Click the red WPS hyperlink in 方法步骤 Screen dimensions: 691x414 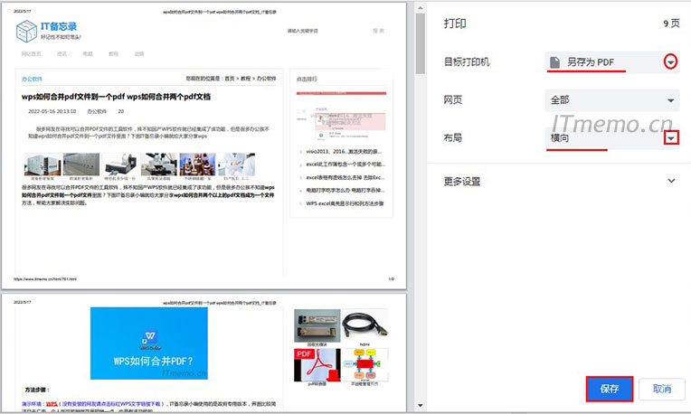tap(52, 403)
